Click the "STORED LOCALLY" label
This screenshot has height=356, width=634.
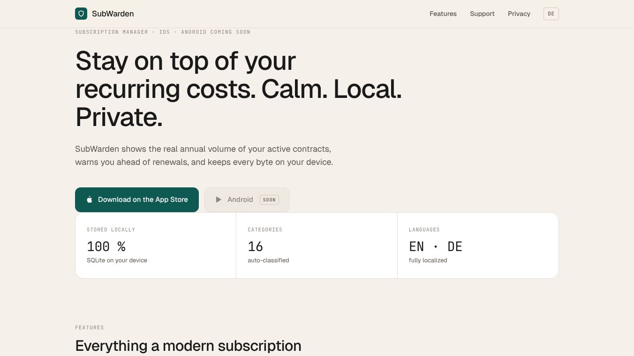point(111,230)
